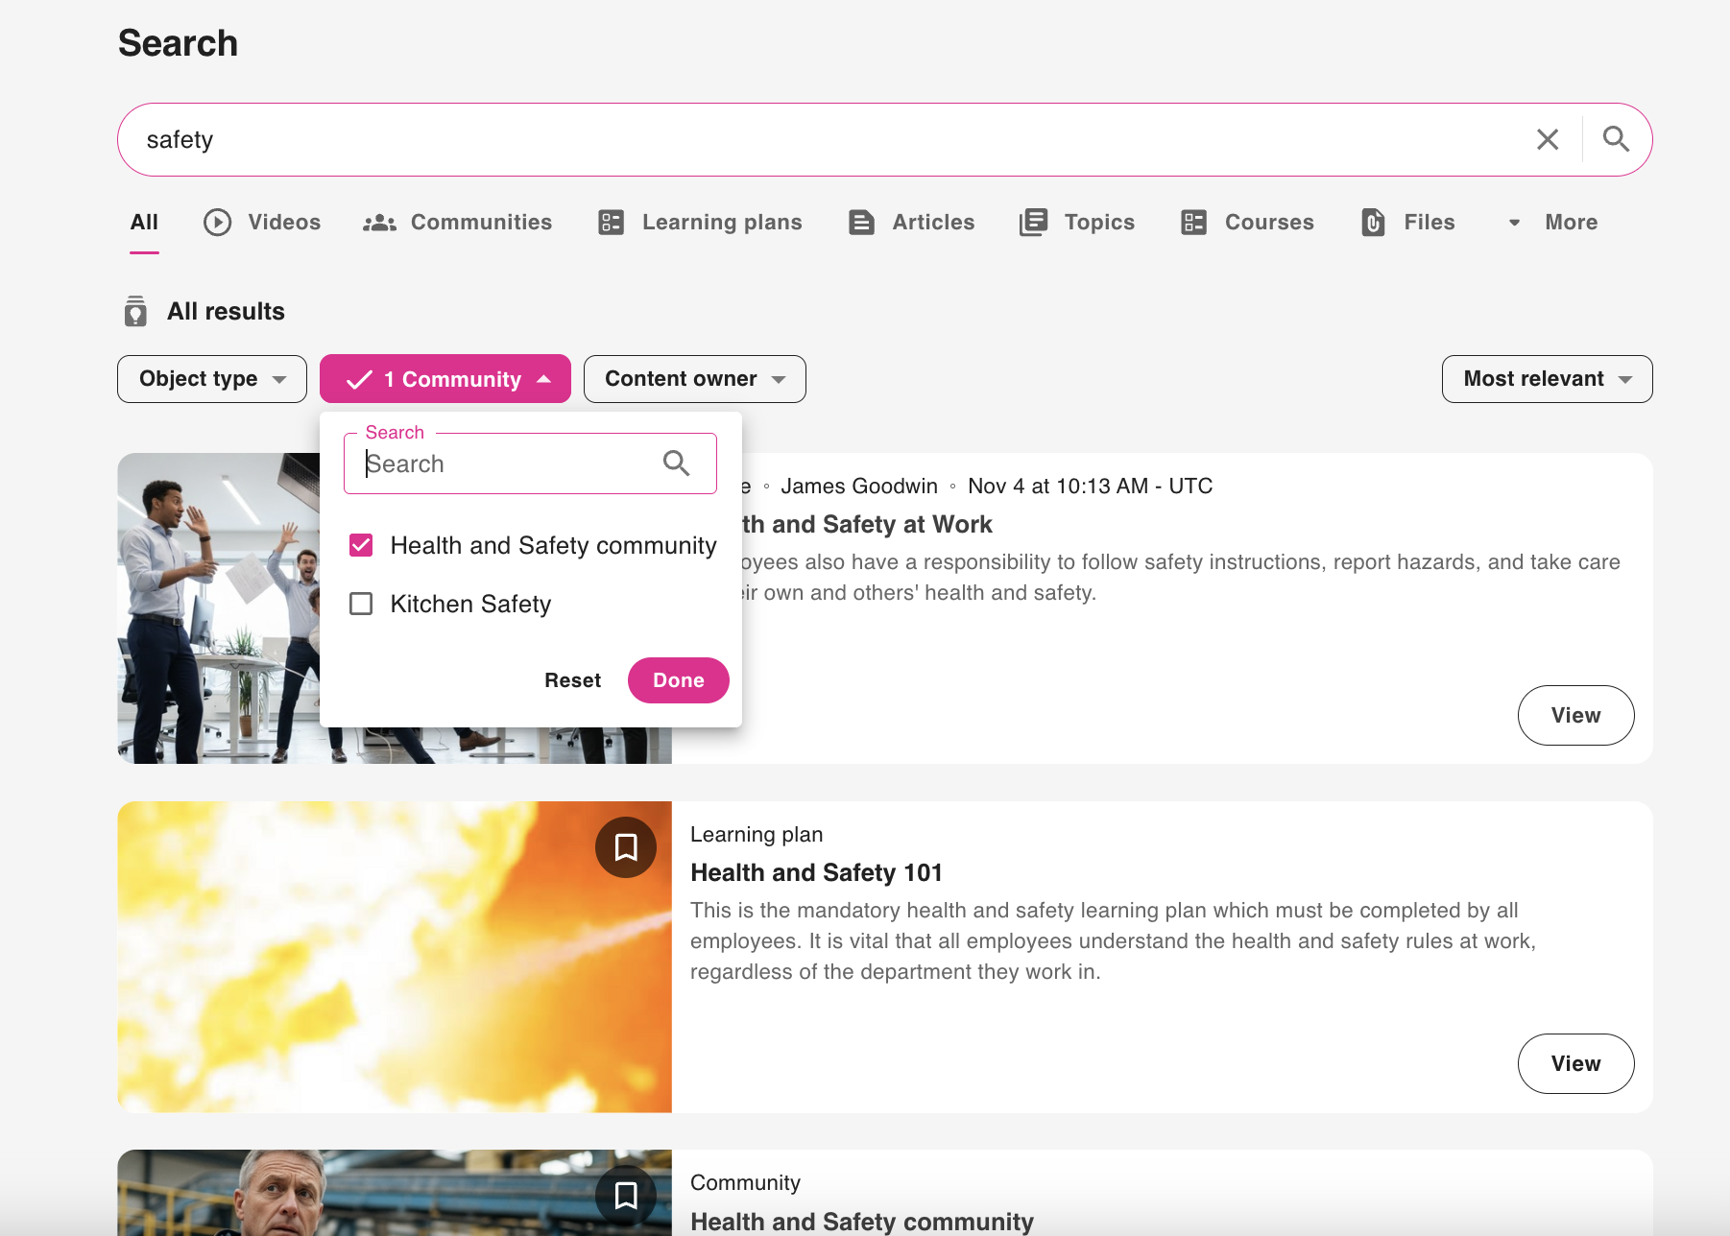Screen dimensions: 1730x1236
Task: Click the community filter search magnifier icon
Action: (x=677, y=464)
